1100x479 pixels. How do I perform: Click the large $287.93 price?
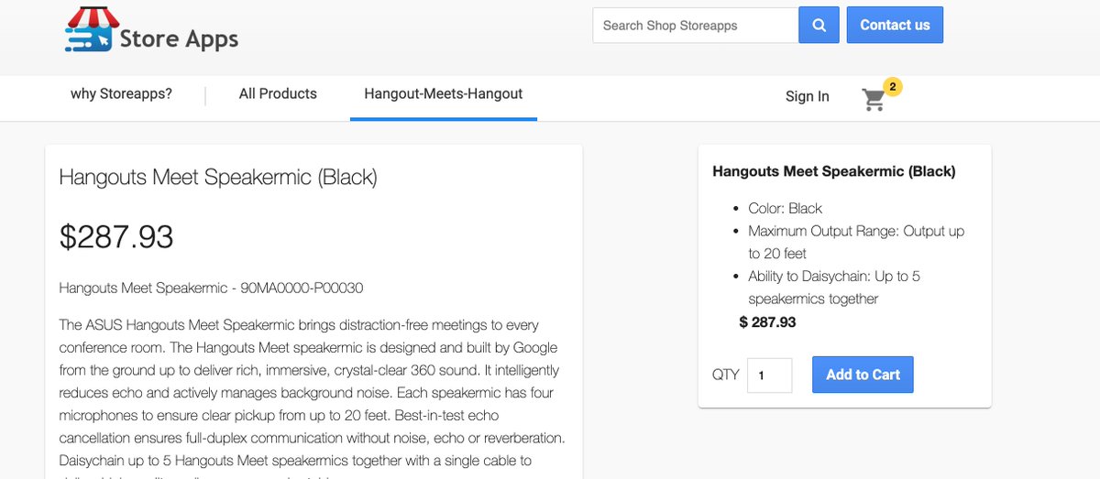point(116,237)
